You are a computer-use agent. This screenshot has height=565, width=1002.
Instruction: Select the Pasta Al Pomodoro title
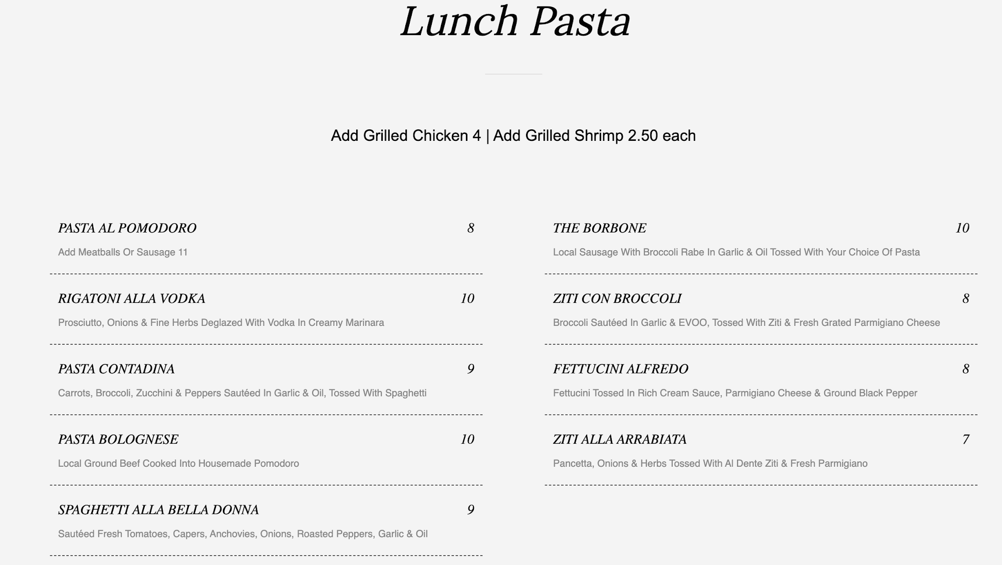tap(127, 229)
